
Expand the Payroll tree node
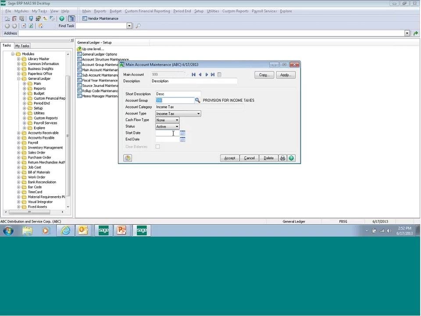pos(18,143)
